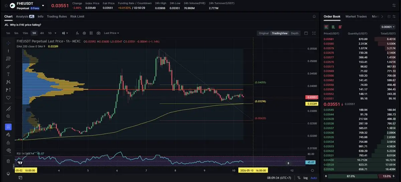Show asks-only red order book view
The height and width of the screenshot is (182, 401).
tap(340, 27)
